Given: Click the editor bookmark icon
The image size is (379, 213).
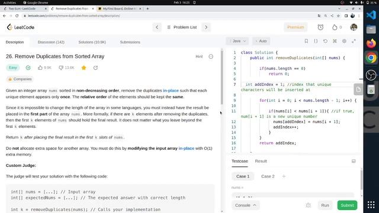Looking at the screenshot, I should (x=306, y=41).
